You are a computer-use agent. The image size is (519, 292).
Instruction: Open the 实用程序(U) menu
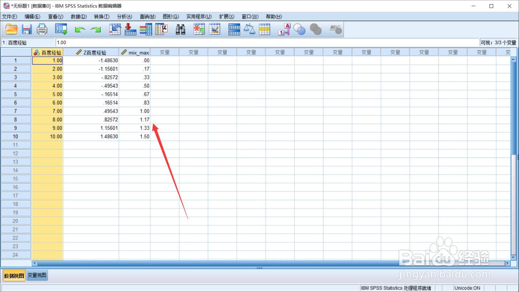point(199,17)
